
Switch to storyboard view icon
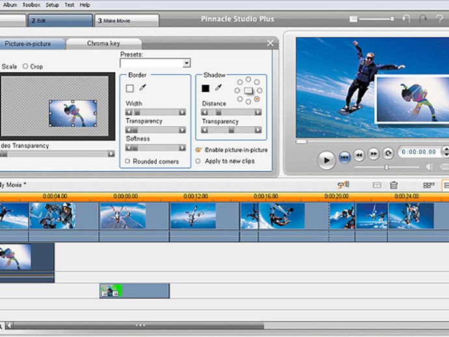(x=429, y=185)
